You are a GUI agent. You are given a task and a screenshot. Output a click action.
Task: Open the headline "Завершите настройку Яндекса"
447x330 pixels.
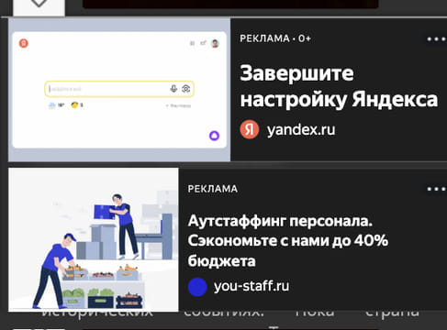tap(339, 86)
